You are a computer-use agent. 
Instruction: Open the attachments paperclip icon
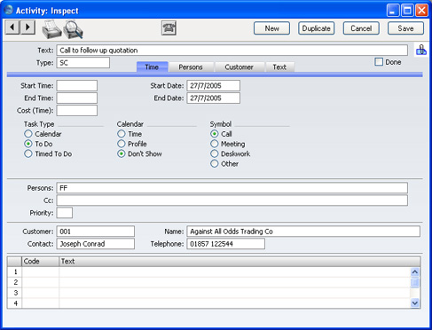point(421,50)
